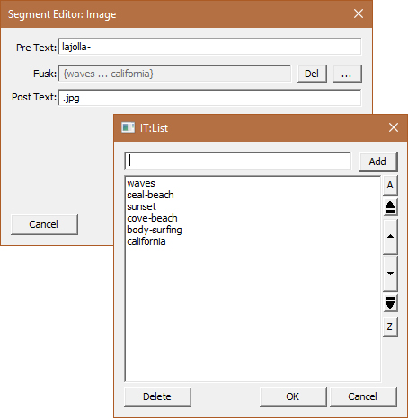
Task: Select 'body-surfing' list entry
Action: point(155,230)
